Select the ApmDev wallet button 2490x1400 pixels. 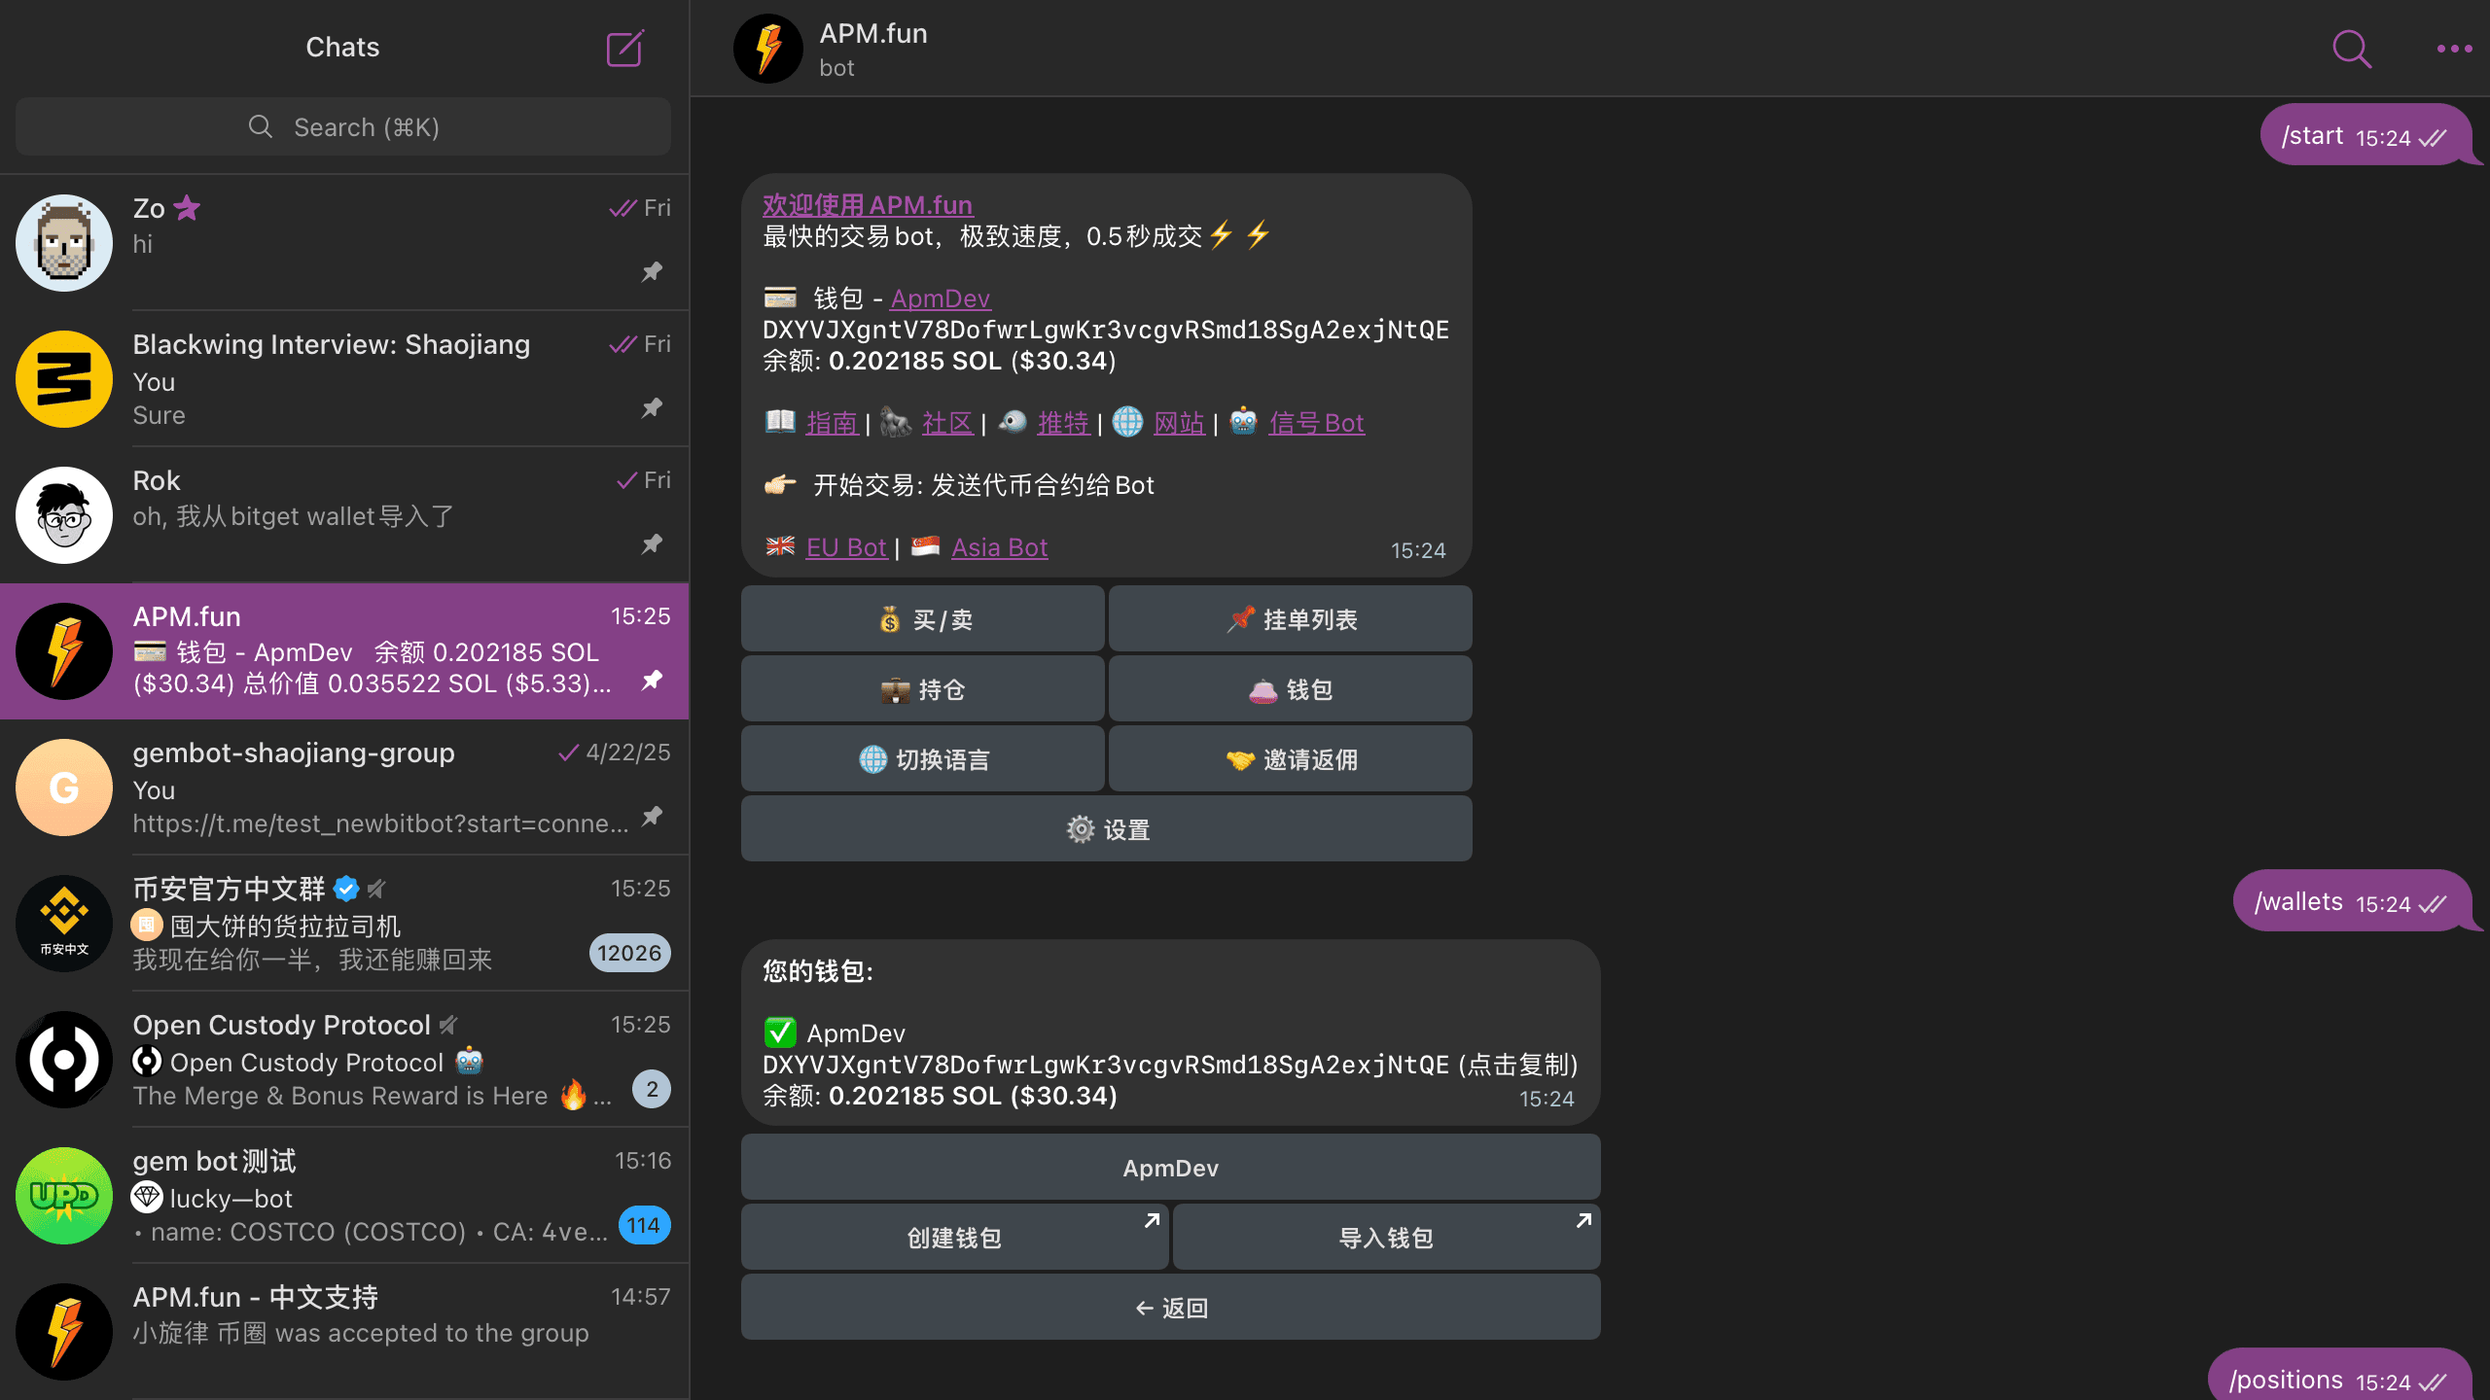(1170, 1167)
